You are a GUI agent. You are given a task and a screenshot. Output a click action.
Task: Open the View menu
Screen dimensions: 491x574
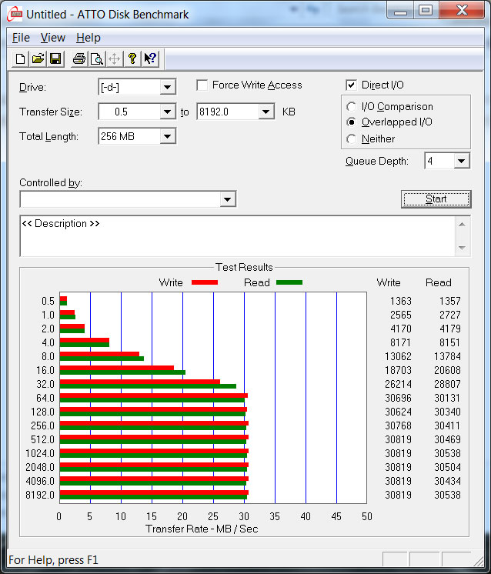click(x=53, y=38)
